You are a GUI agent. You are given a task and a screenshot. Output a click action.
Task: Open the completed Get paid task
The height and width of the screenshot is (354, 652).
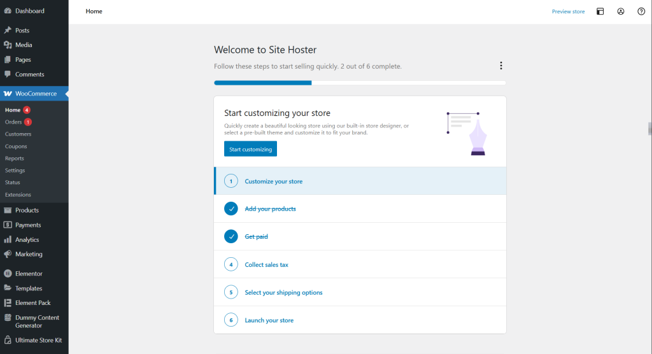click(x=360, y=236)
